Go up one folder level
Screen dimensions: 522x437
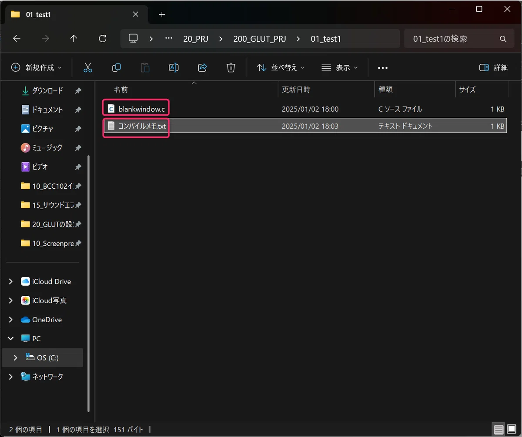tap(74, 39)
